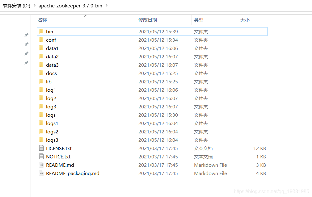The image size is (312, 197).
Task: Select the data1 folder name
Action: 52,48
